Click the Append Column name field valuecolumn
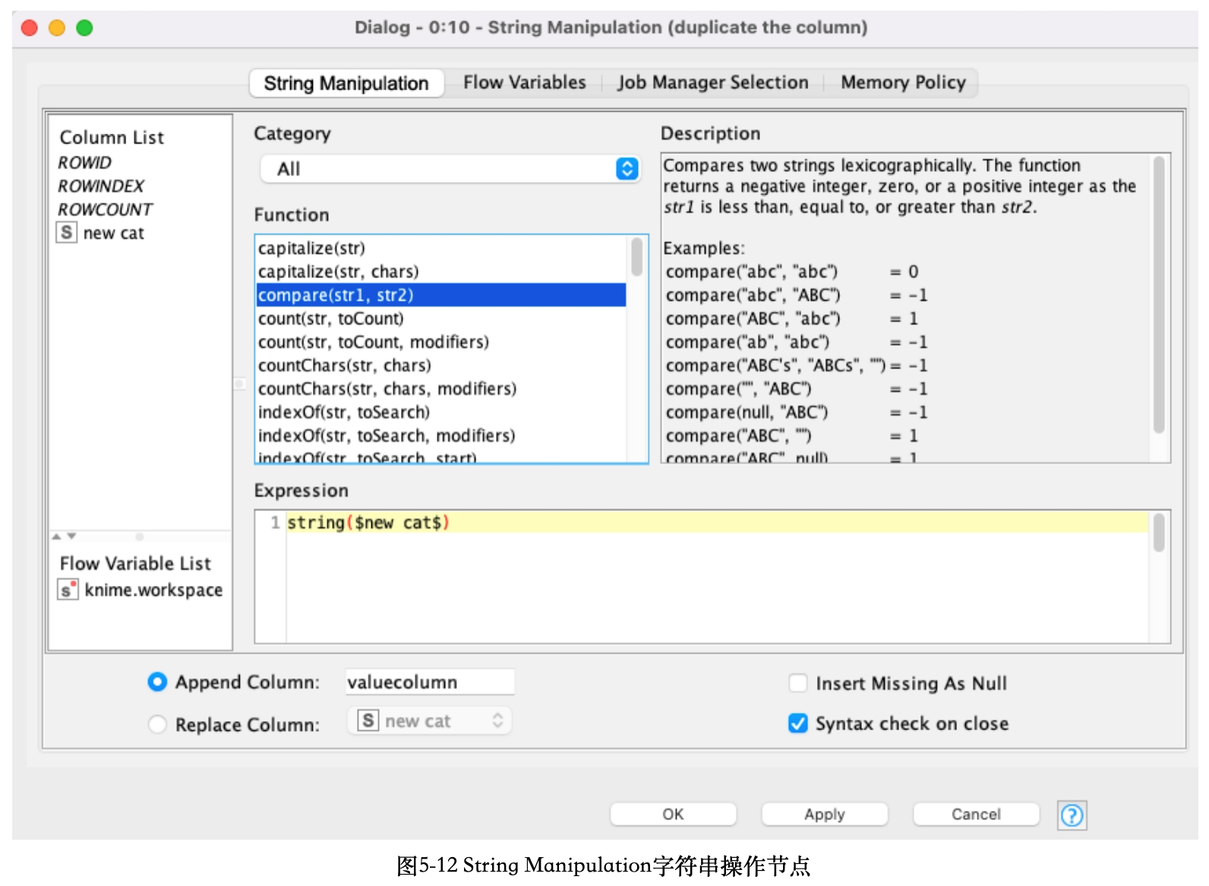This screenshot has height=886, width=1209. 430,682
